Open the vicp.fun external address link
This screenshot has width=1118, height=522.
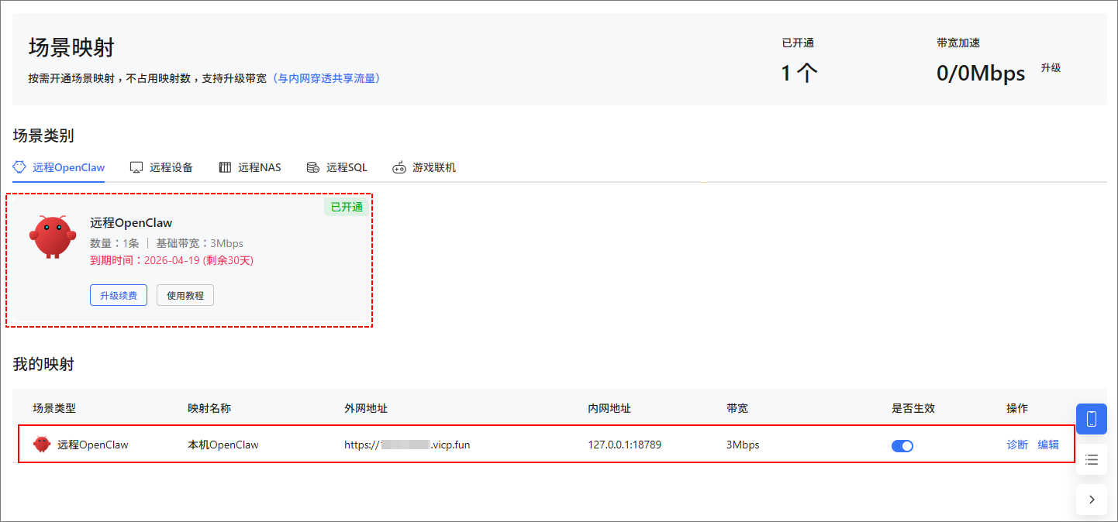(406, 444)
